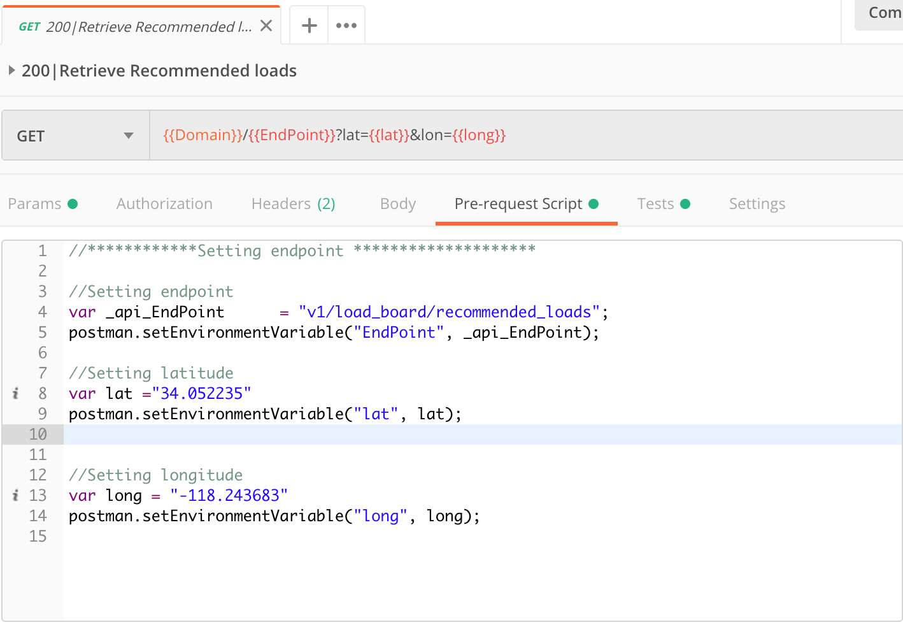Click the "34.052235" latitude value
The image size is (903, 627).
[201, 394]
